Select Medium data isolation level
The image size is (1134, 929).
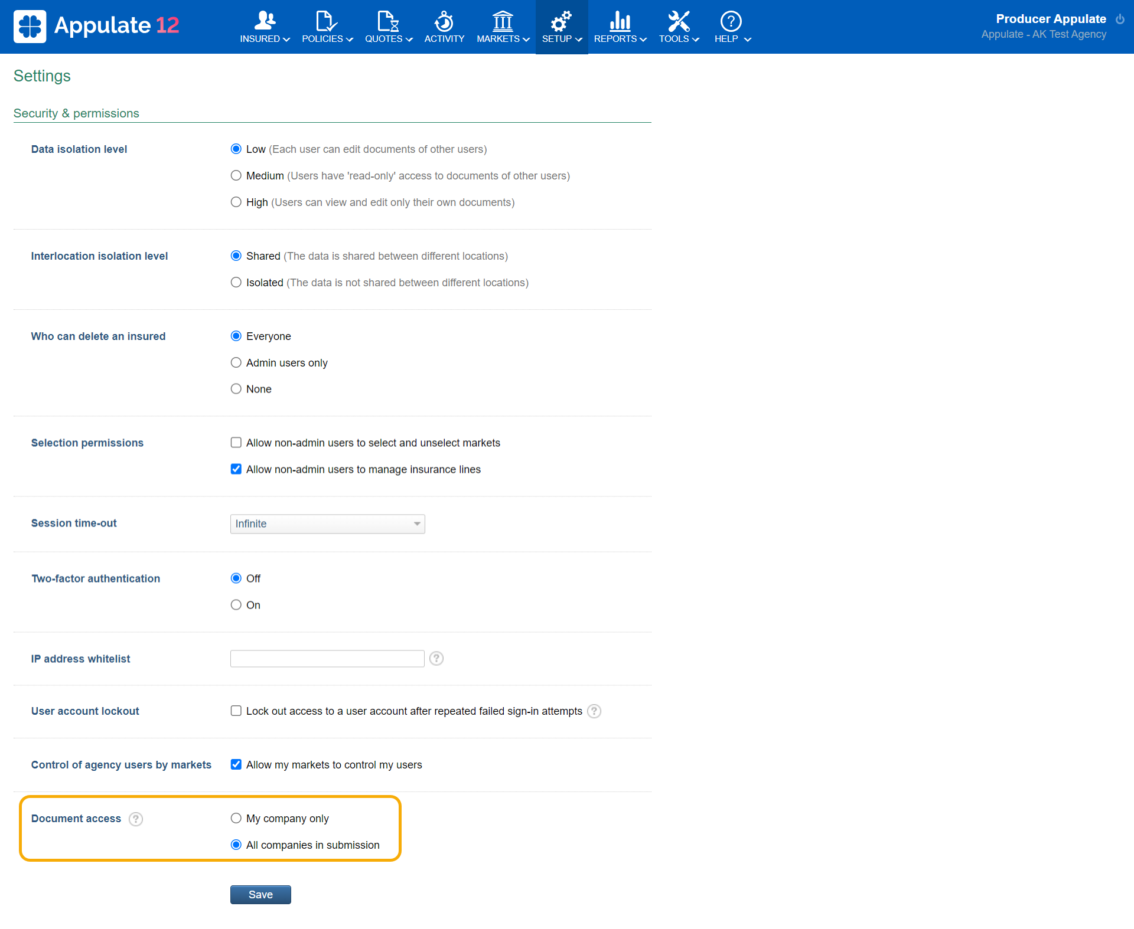[x=236, y=176]
